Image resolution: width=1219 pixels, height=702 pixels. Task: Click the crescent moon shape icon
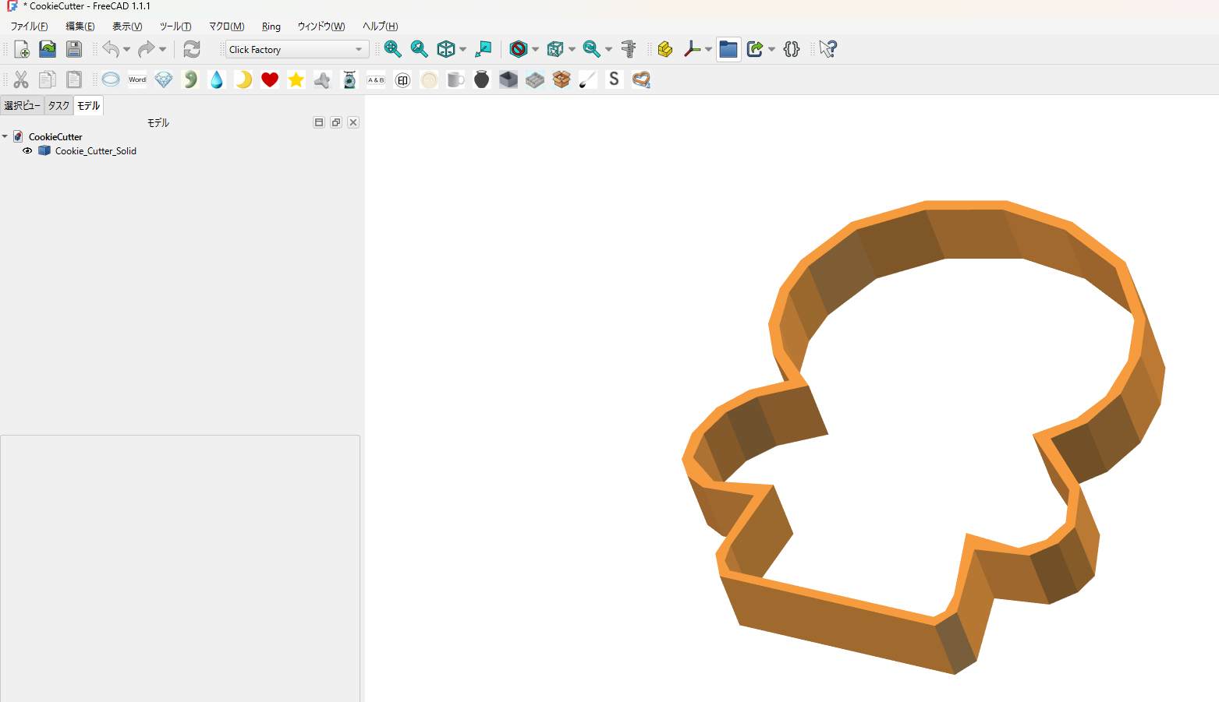[243, 79]
